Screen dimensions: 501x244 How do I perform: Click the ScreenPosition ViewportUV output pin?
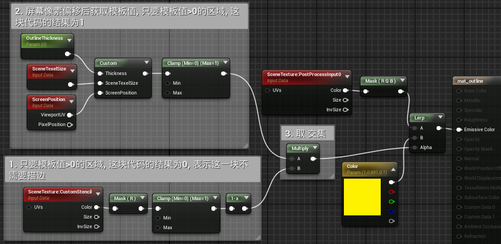click(x=70, y=115)
